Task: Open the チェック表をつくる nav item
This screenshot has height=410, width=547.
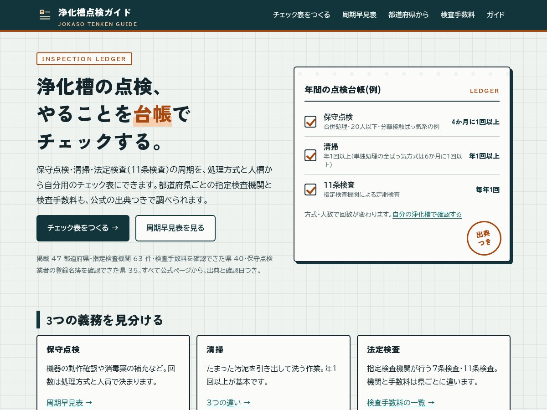Action: pos(301,15)
